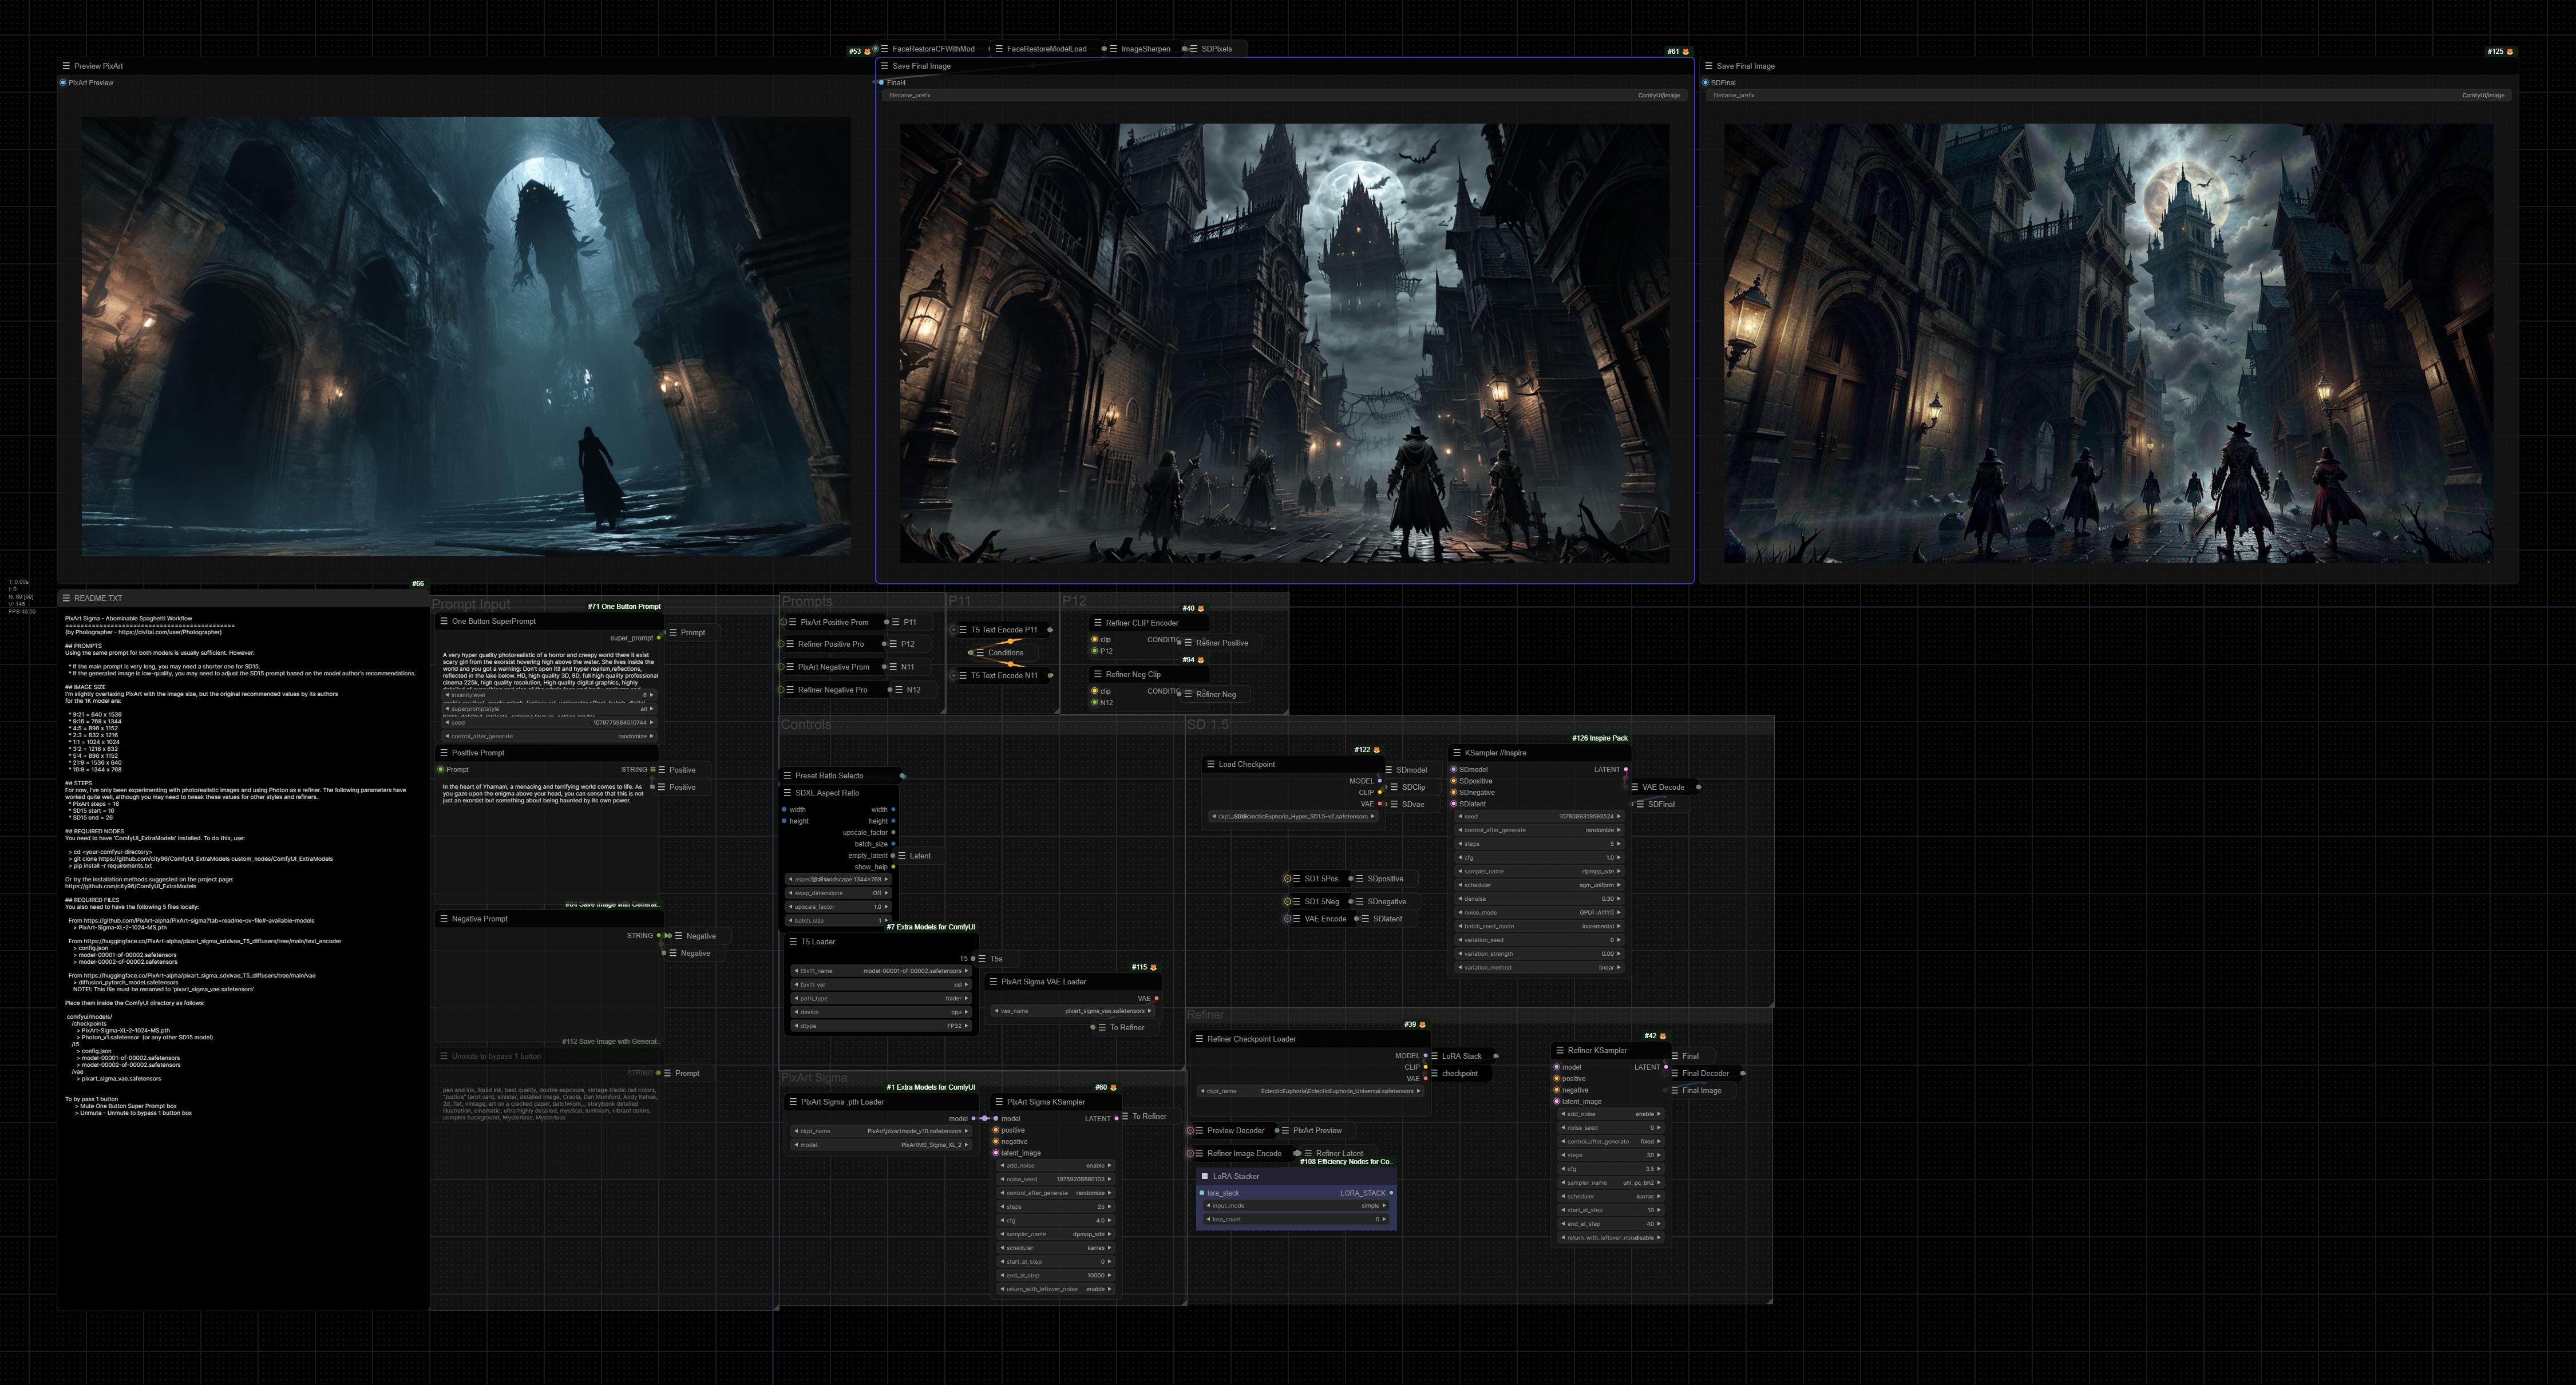Click the KSampler //Inspire node menu icon
Screen dimensions: 2576x1385
pos(1457,753)
